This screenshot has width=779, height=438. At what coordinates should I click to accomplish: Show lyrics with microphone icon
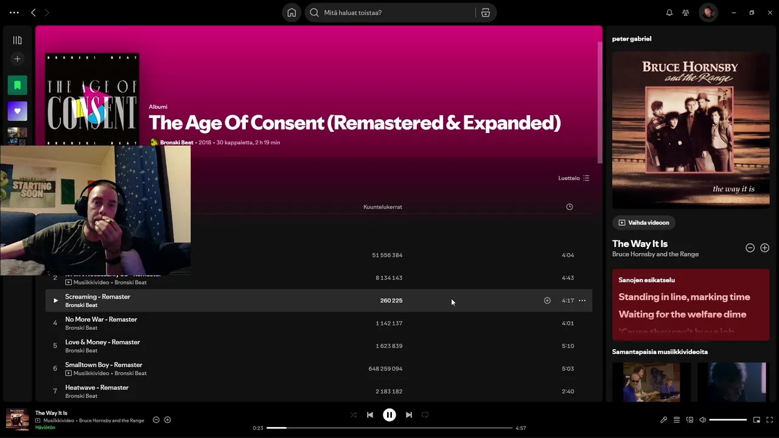pos(664,420)
